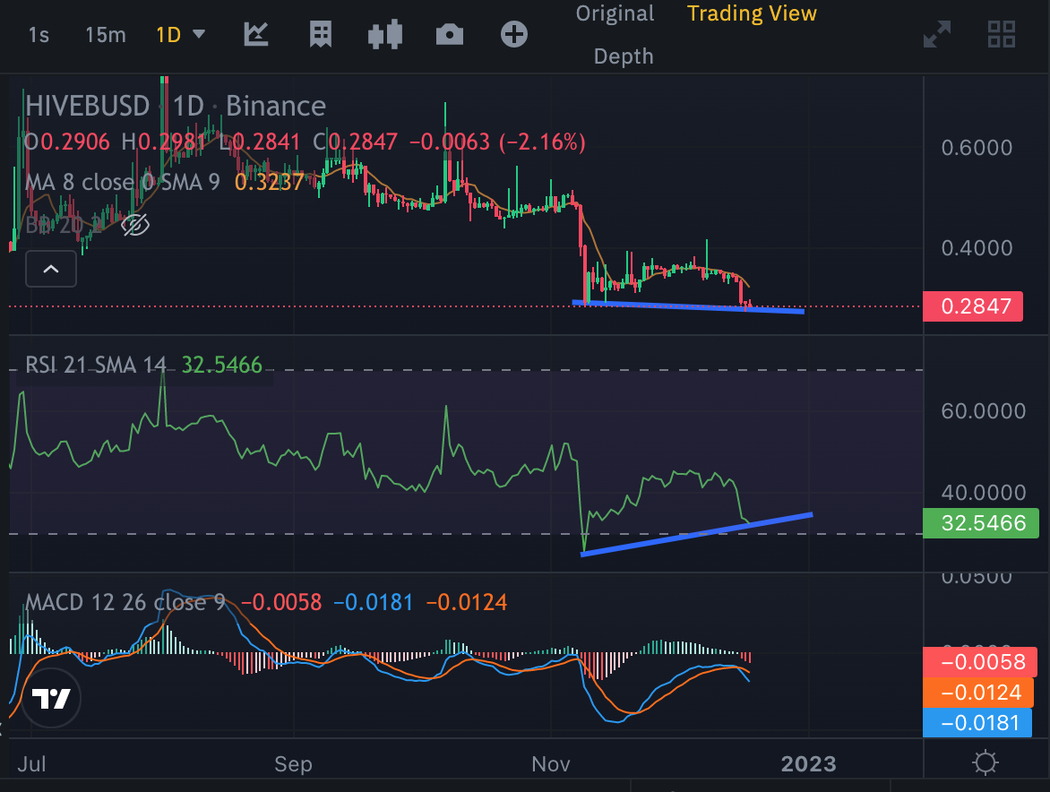This screenshot has width=1050, height=792.
Task: Select the MACD 12 26 close 9 label
Action: coord(125,603)
